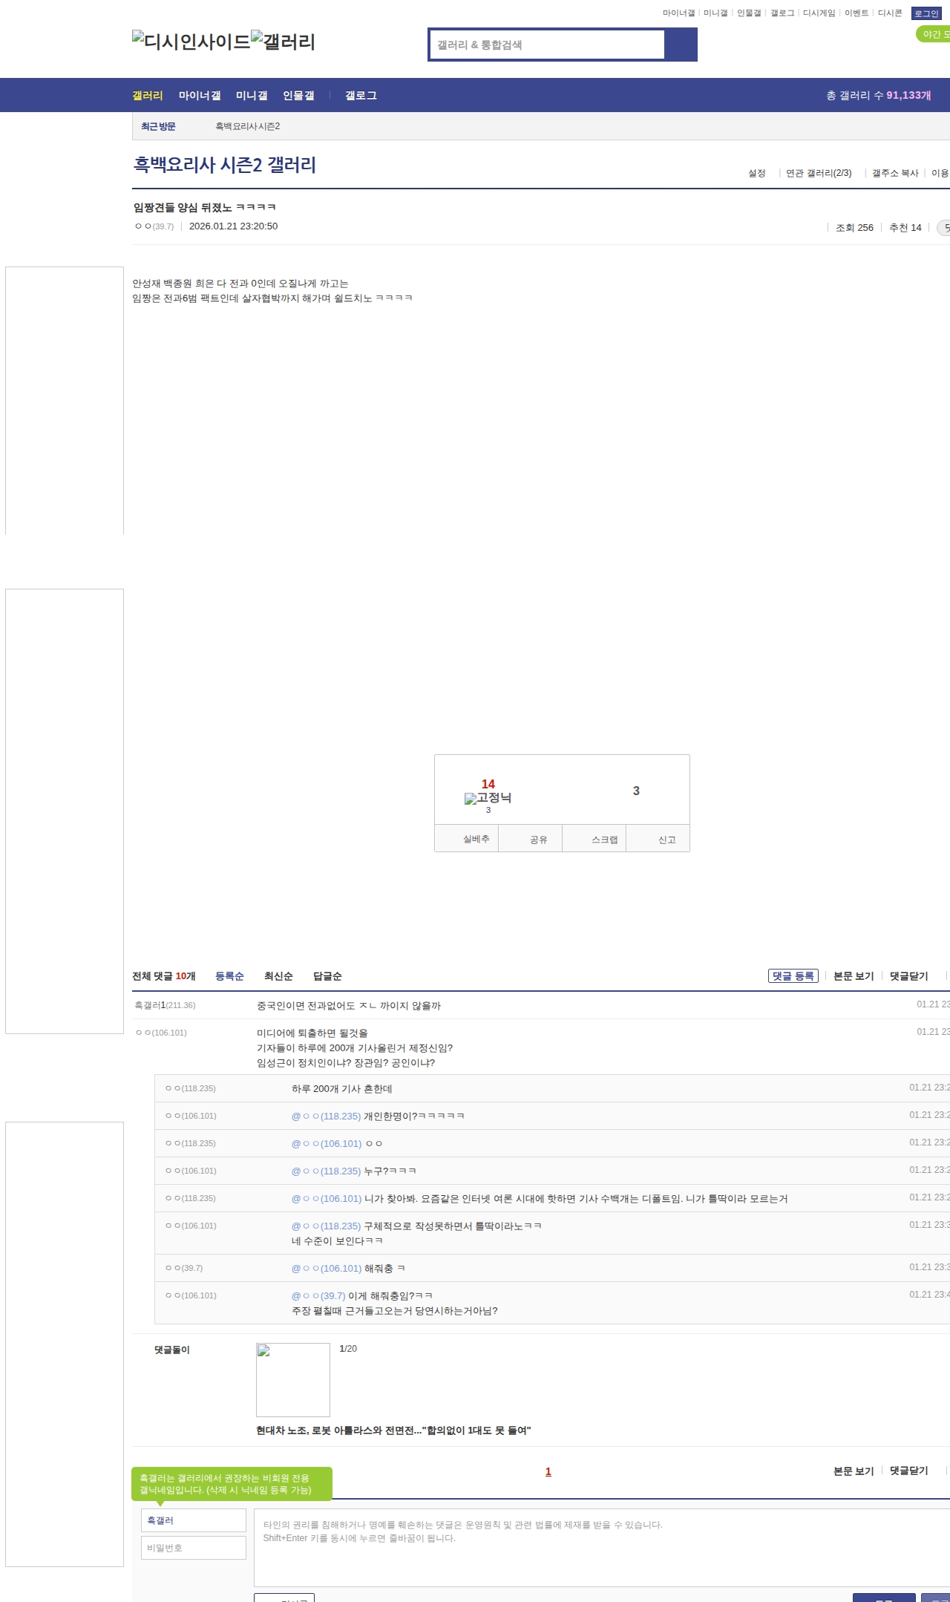Image resolution: width=950 pixels, height=1602 pixels.
Task: Open 갤로그 in the top utility links
Action: tap(782, 13)
